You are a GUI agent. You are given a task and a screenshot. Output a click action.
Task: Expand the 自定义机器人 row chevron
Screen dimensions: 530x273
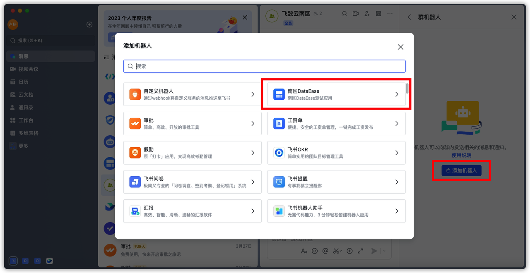click(x=253, y=94)
